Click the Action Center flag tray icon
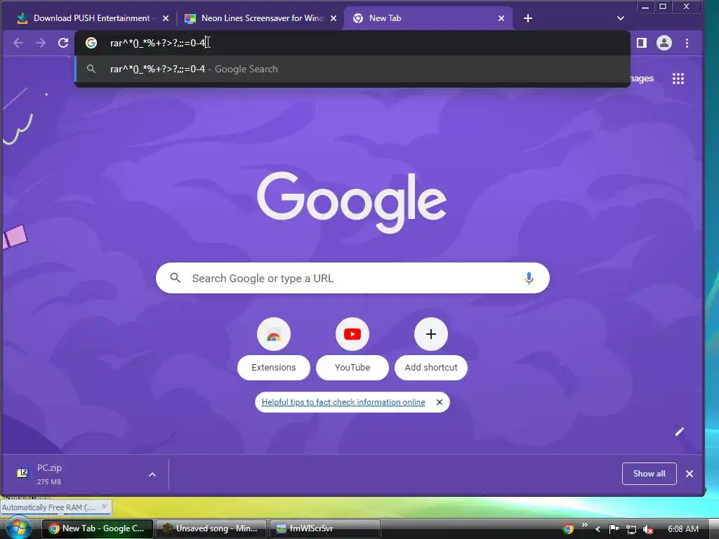The width and height of the screenshot is (719, 539). [x=614, y=529]
